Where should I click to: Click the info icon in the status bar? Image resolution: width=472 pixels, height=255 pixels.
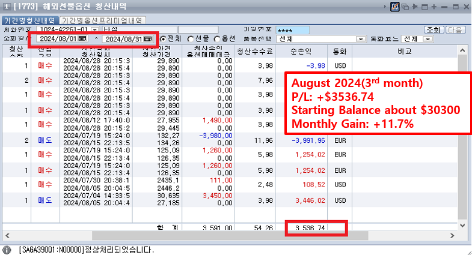(7, 250)
